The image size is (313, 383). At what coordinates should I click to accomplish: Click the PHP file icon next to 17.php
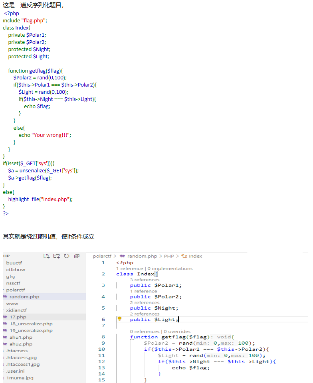tap(5, 317)
